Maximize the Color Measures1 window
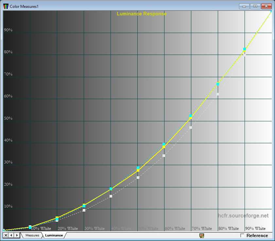This screenshot has width=275, height=241. (255, 6)
